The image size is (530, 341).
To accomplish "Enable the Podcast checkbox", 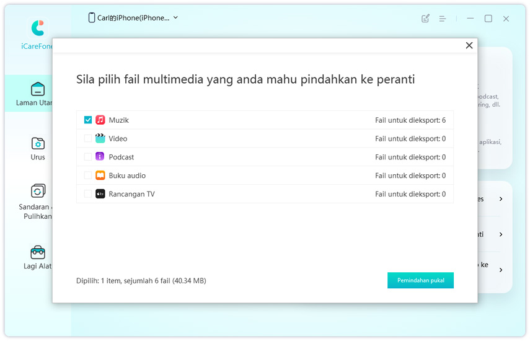I will (88, 157).
